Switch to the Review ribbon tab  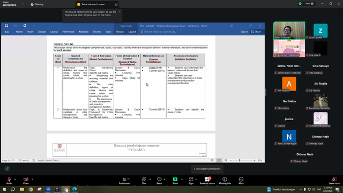click(97, 32)
